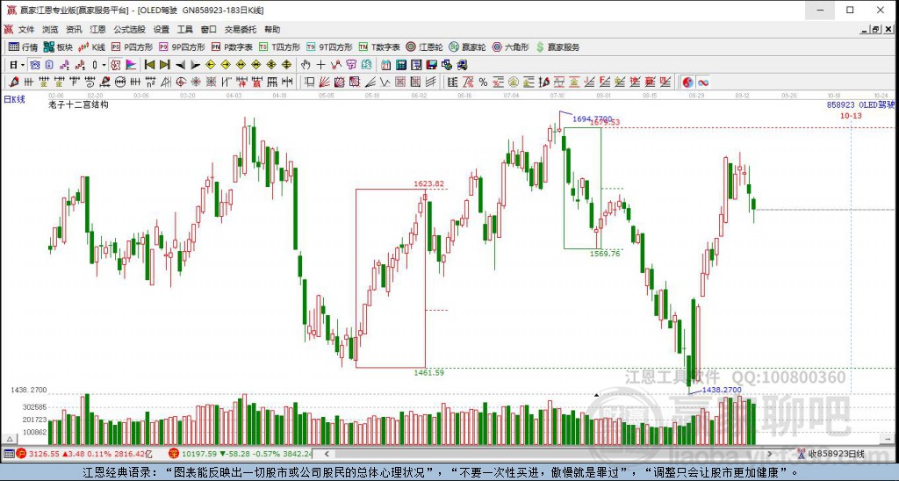Move chart right with black right arrow

[196, 65]
